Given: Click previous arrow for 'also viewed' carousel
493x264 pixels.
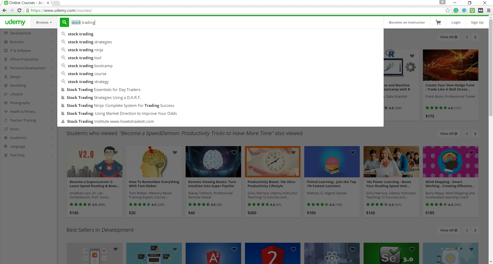Looking at the screenshot, I should pyautogui.click(x=467, y=134).
